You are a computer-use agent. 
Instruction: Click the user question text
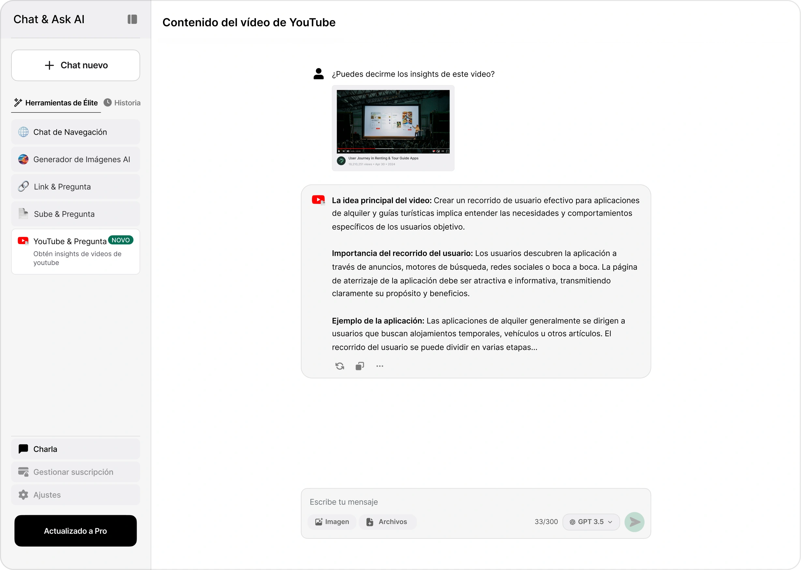point(413,74)
